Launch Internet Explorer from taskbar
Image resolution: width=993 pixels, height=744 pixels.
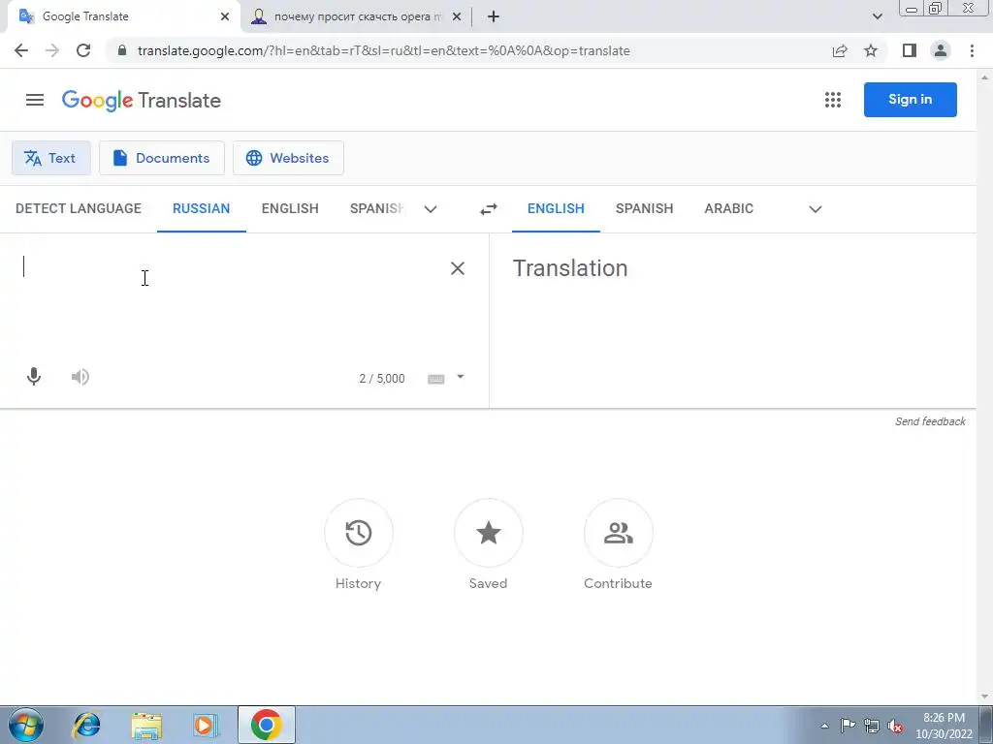[86, 725]
